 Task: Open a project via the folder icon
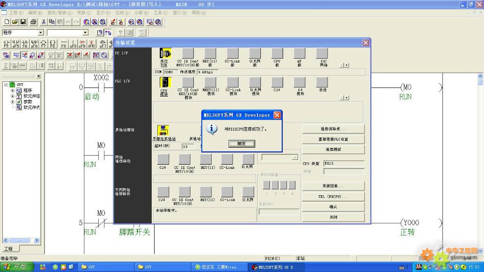point(15,22)
